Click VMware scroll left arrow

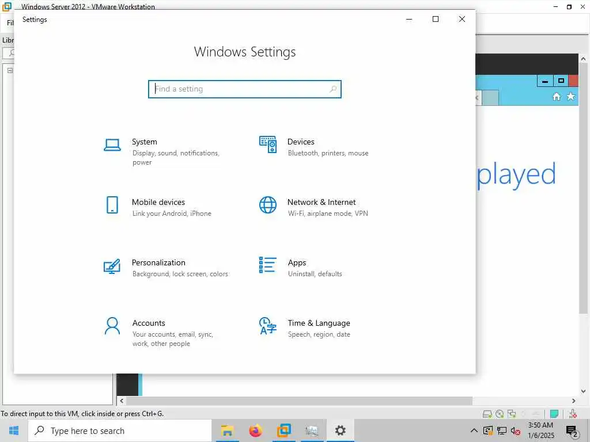[122, 401]
